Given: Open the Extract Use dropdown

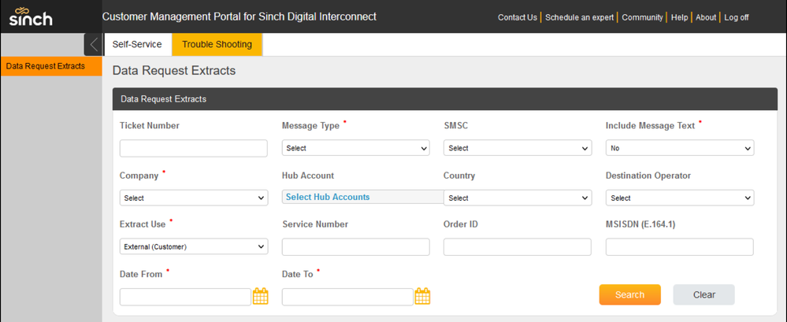Looking at the screenshot, I should (194, 246).
